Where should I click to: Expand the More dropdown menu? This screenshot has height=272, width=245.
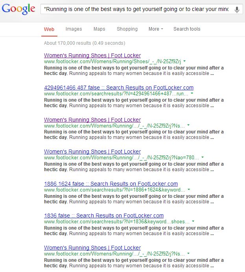coord(156,29)
